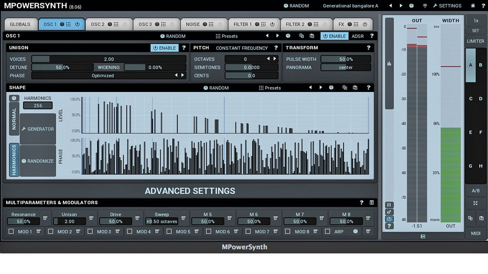Click the RANDOMIZE button in Shape
This screenshot has width=488, height=274.
(x=38, y=161)
